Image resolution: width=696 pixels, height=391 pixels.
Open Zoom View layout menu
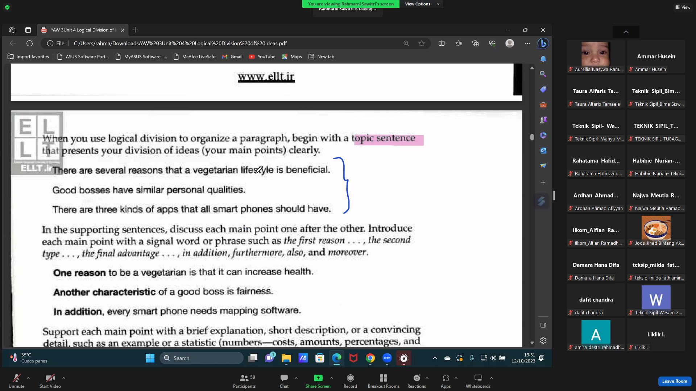(x=683, y=7)
